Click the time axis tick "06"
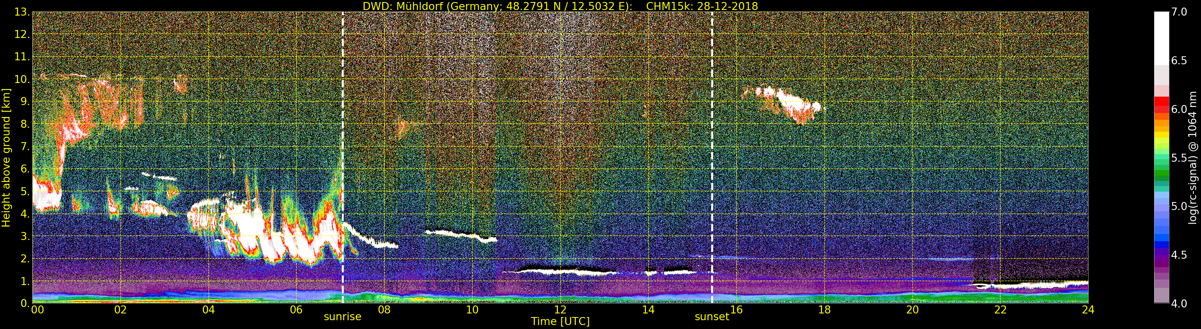This screenshot has width=1201, height=329. click(296, 309)
